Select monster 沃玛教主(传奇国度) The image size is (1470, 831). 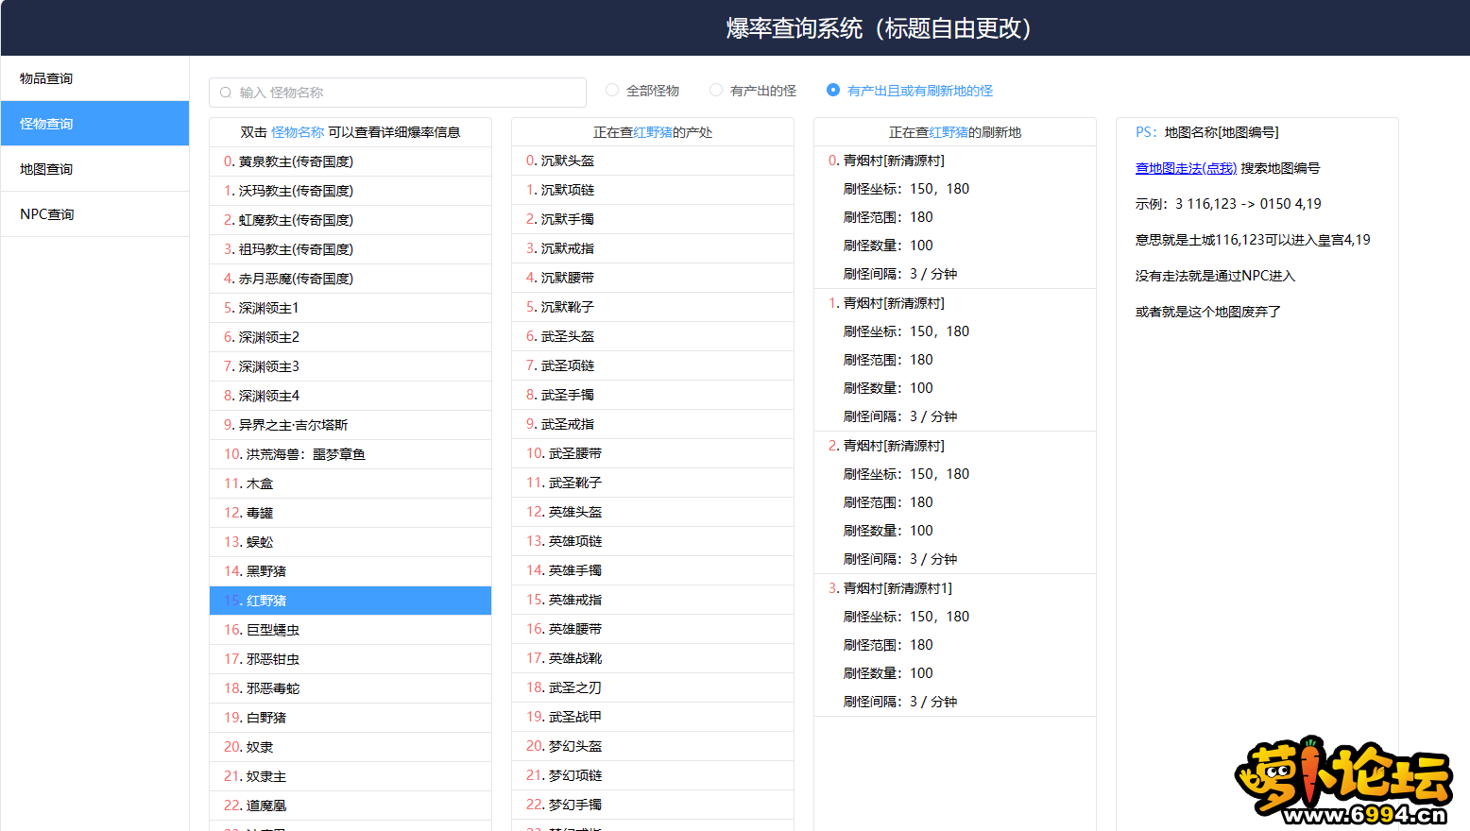pyautogui.click(x=350, y=191)
